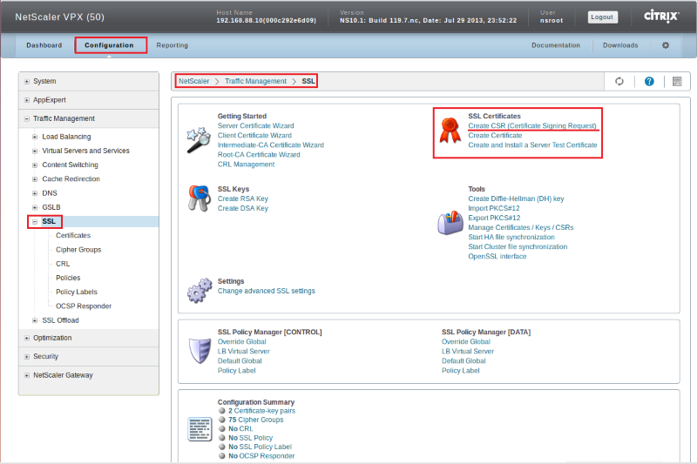Expand the NetScaler Gateway node
This screenshot has width=697, height=464.
[x=27, y=376]
